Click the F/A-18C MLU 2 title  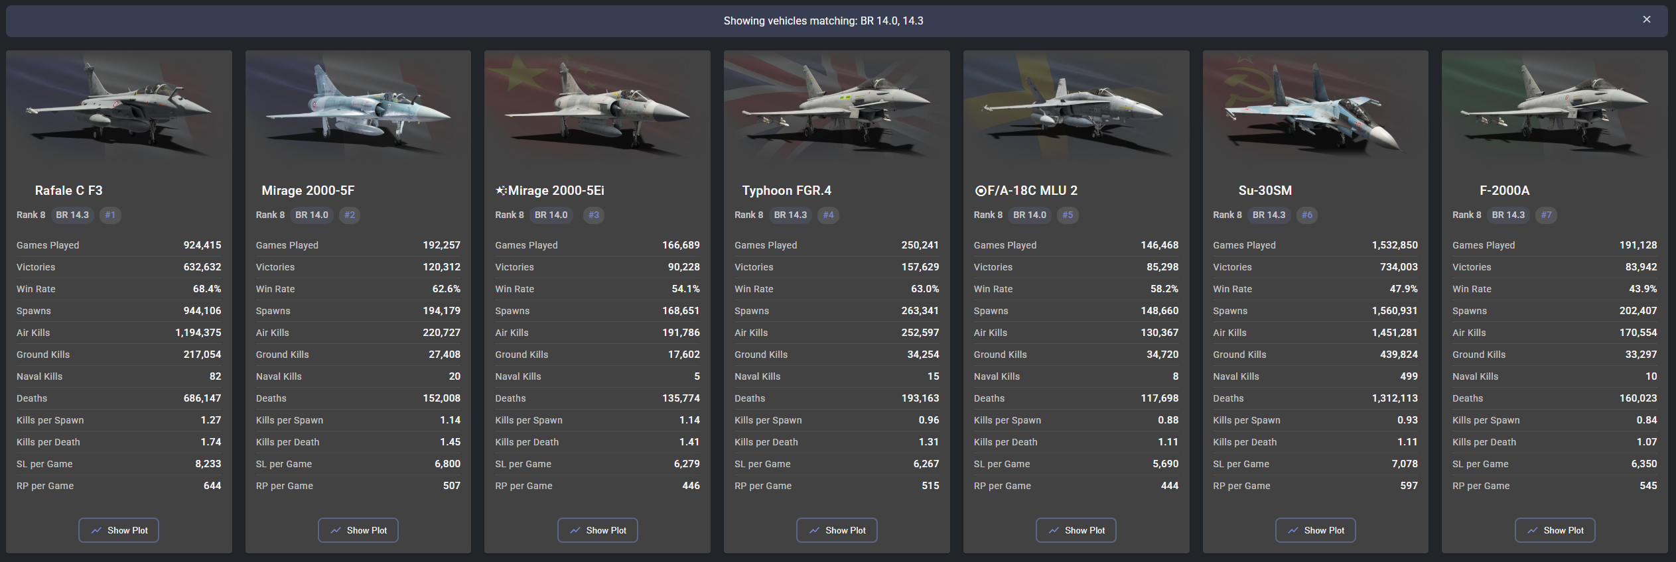[1032, 190]
